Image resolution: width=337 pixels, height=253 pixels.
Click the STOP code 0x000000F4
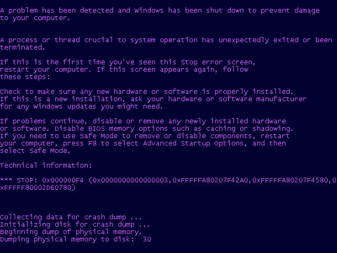point(63,180)
